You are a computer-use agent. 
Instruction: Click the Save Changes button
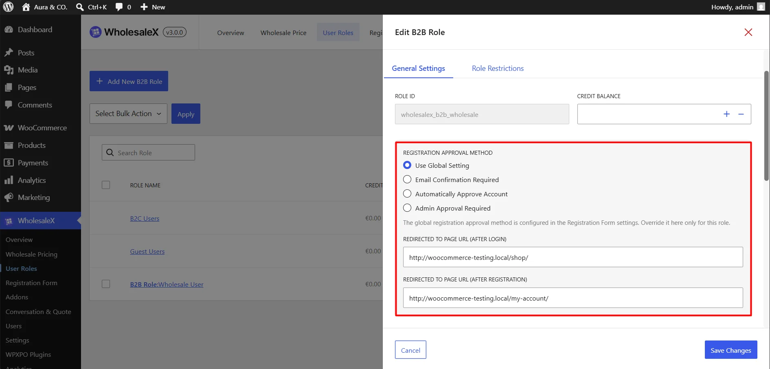731,350
